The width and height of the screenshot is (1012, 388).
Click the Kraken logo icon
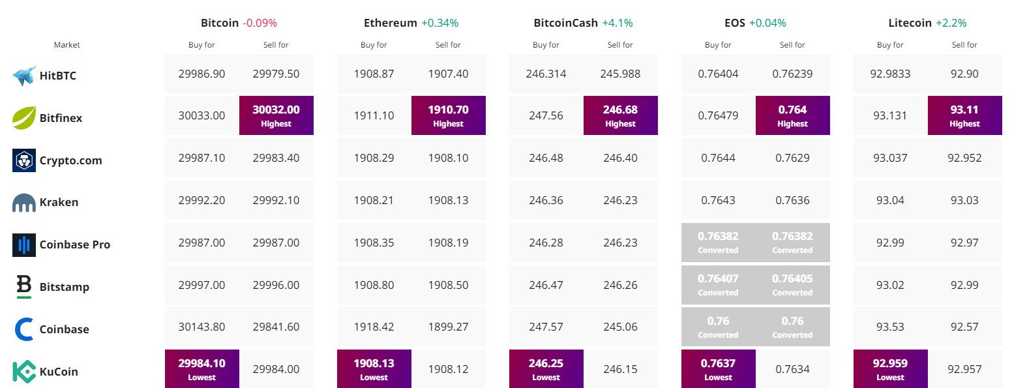click(x=24, y=202)
